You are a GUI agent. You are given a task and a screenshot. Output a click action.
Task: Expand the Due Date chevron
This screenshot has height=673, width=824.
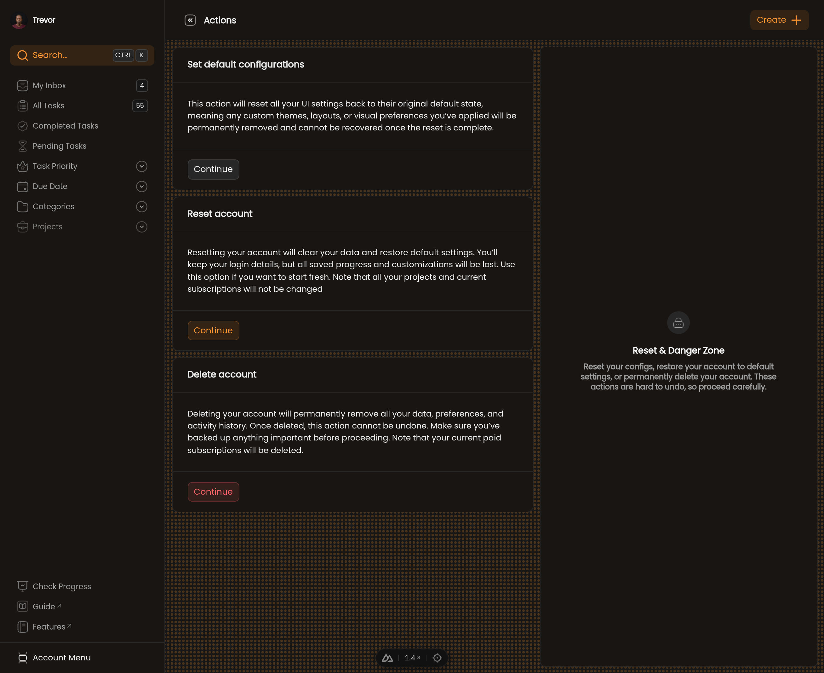click(142, 187)
